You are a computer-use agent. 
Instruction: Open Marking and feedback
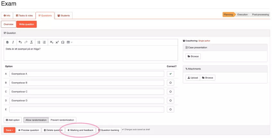coord(81,130)
